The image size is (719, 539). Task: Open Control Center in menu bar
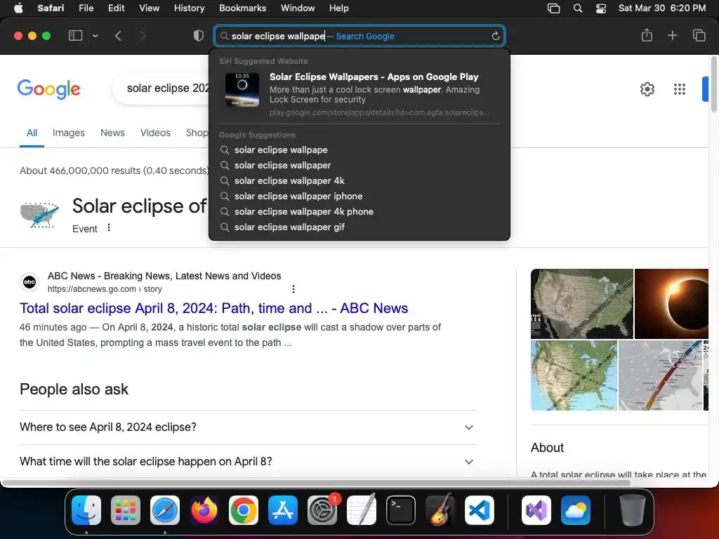pyautogui.click(x=601, y=8)
